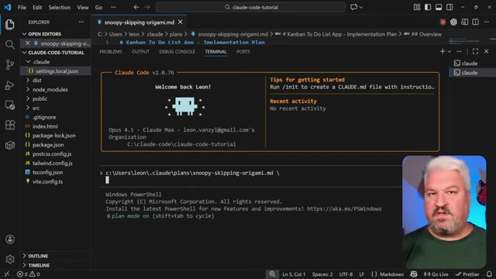The width and height of the screenshot is (496, 279).
Task: Open the Search view in activity bar
Action: 10,45
